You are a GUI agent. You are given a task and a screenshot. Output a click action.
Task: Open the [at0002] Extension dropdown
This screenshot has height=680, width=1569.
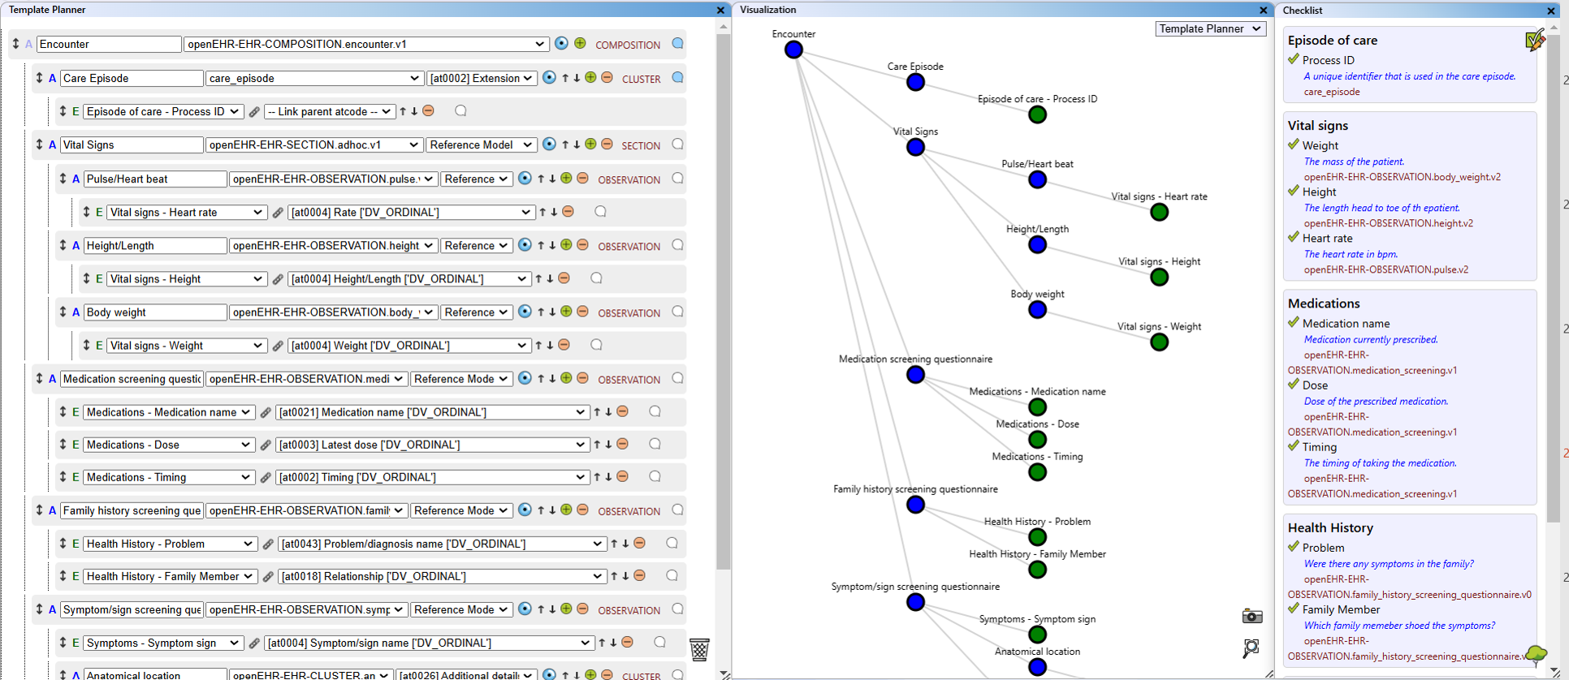482,78
